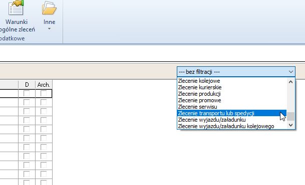
Task: Click the Arch. column header
Action: click(x=44, y=85)
